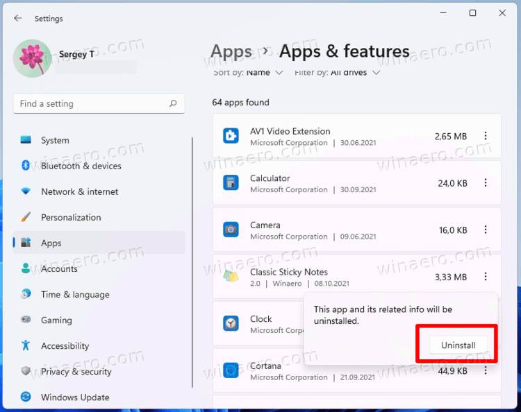Click "16,0 KB" size value
This screenshot has height=412, width=521.
coord(453,230)
